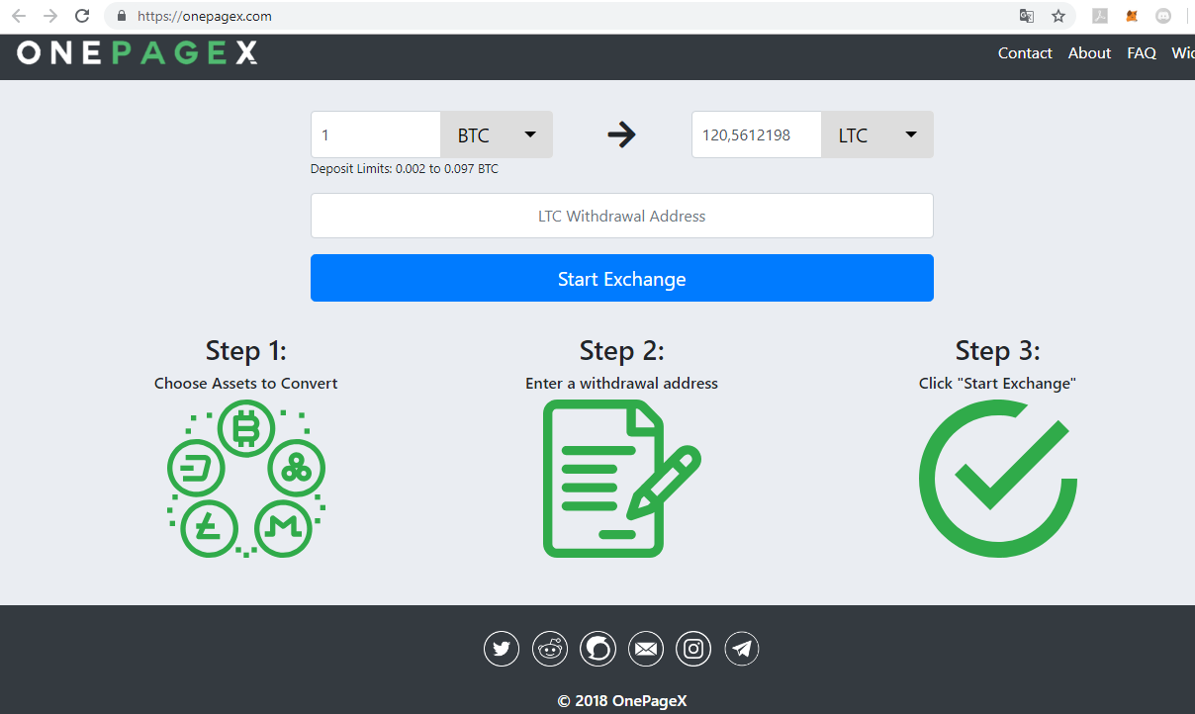Viewport: 1195px width, 714px height.
Task: Click the Step 1 heading
Action: pyautogui.click(x=246, y=351)
